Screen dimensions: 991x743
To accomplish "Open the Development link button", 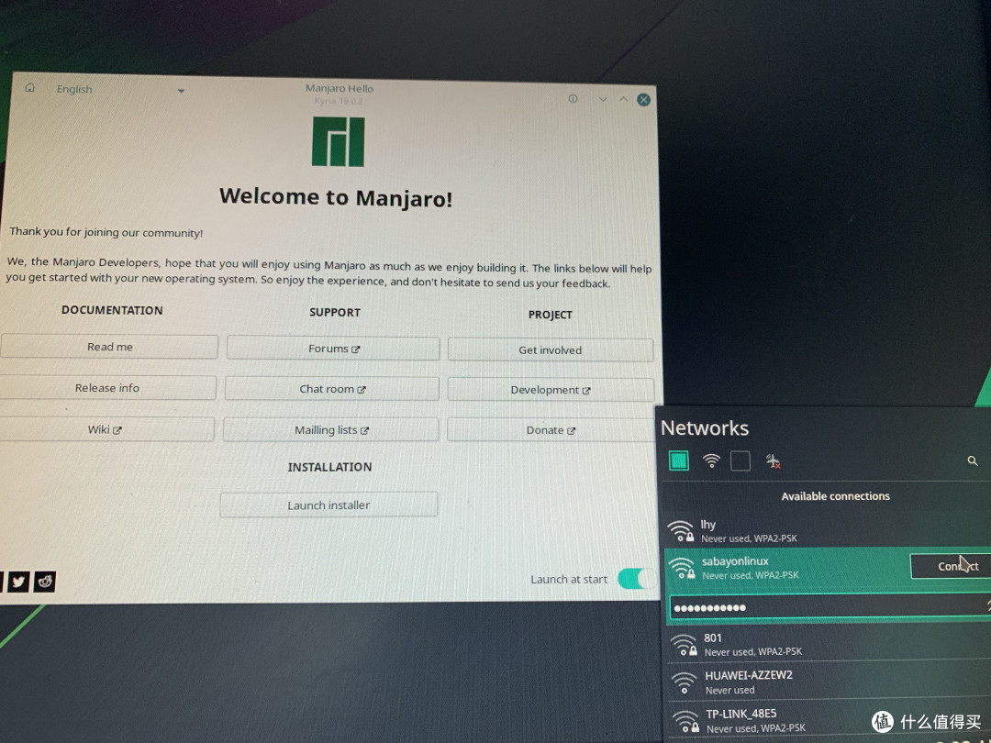I will pos(551,390).
